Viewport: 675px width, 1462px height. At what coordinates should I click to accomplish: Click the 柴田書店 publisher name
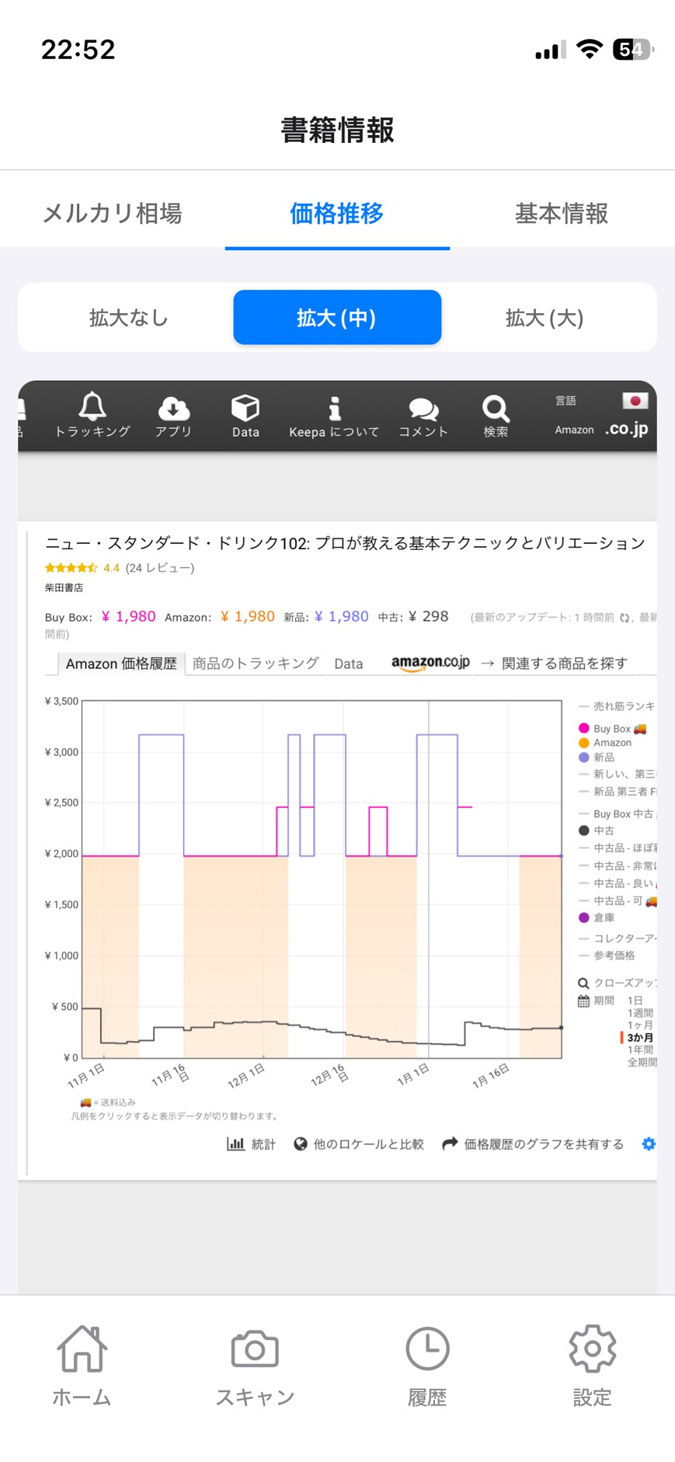[64, 588]
